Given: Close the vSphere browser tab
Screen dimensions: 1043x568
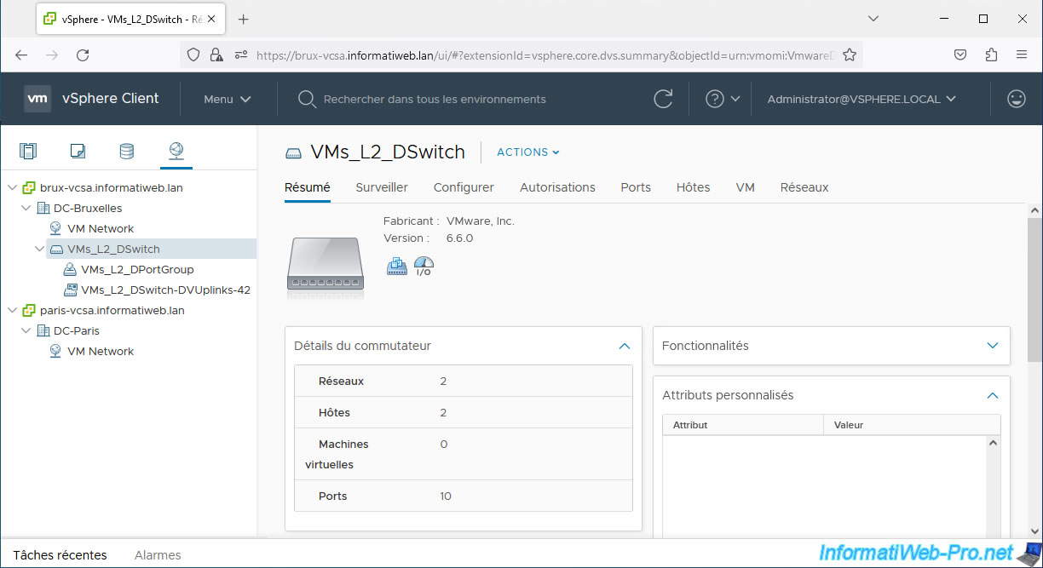Looking at the screenshot, I should click(x=212, y=19).
